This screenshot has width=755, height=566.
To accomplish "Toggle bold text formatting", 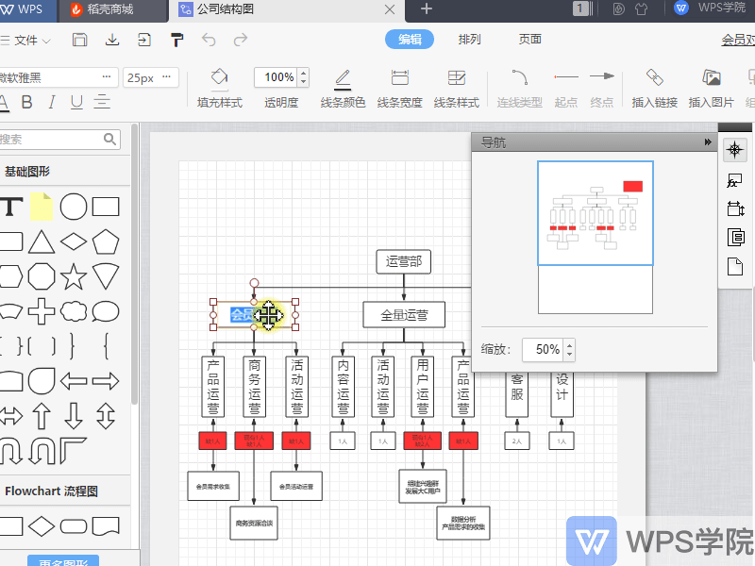I will (27, 102).
